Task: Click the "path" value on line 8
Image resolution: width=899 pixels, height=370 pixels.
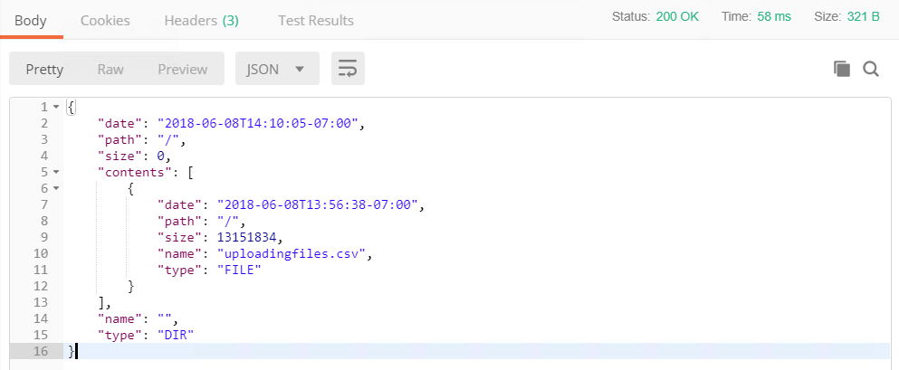Action: click(x=228, y=221)
